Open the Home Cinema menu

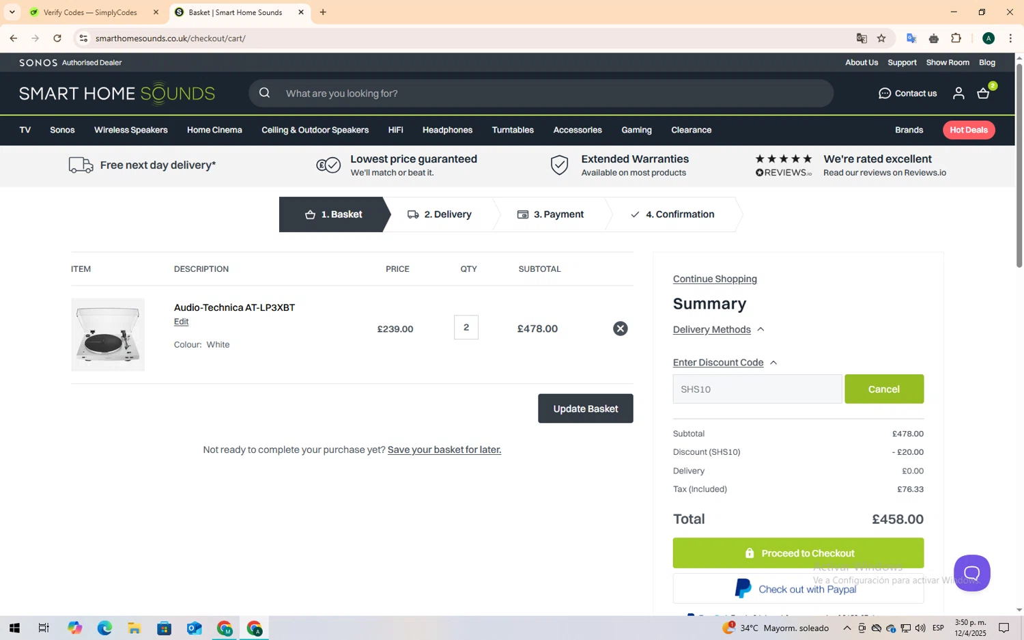(x=214, y=130)
